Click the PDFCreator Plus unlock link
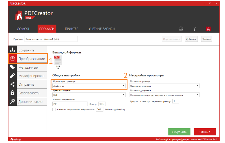Viewport: 225px width, 143px height. (x=186, y=139)
